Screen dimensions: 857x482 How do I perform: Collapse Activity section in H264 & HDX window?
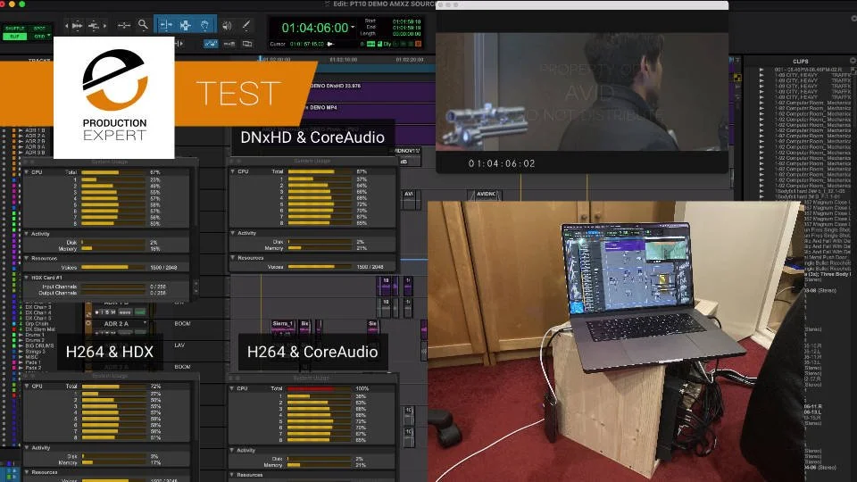pyautogui.click(x=27, y=447)
